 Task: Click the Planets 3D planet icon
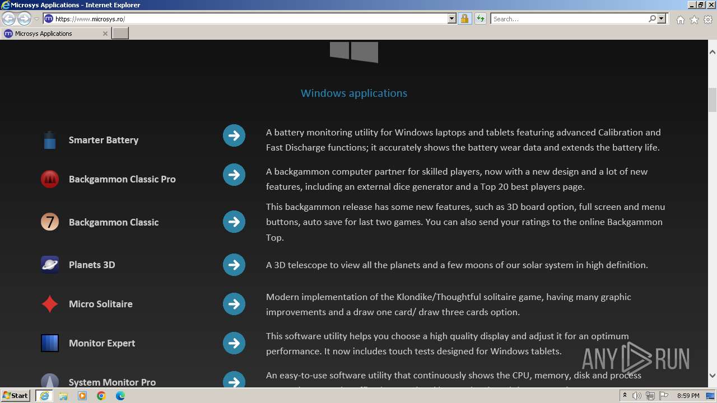[x=50, y=265]
